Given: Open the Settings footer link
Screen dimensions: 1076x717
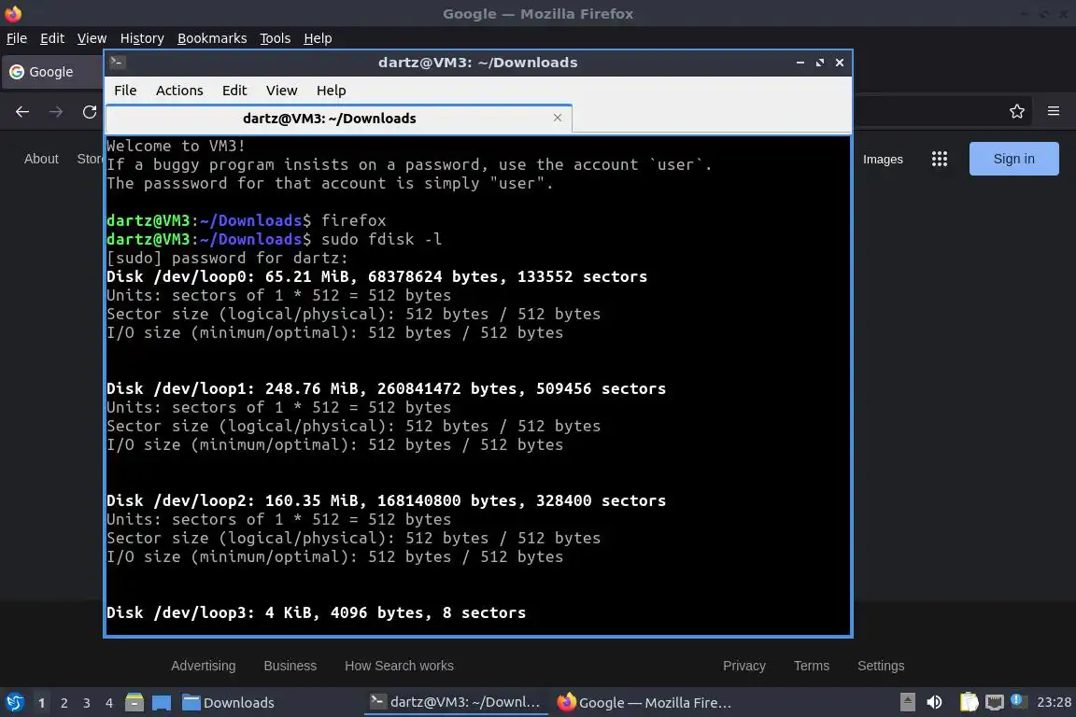Looking at the screenshot, I should [881, 666].
